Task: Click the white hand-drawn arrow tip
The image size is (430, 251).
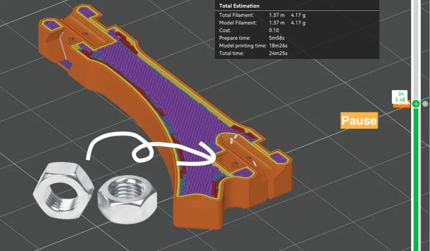Action: point(214,161)
